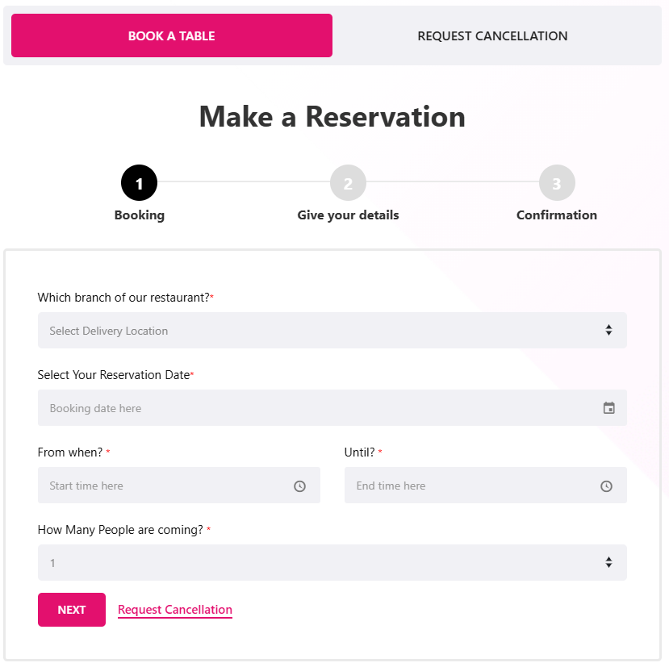Click the Confirmation step label
The width and height of the screenshot is (669, 667).
pos(557,215)
